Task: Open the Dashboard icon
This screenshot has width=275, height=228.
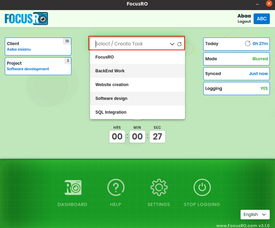Action: (x=73, y=187)
